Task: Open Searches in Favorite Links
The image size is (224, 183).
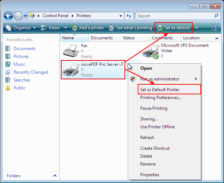Action: [x=22, y=80]
